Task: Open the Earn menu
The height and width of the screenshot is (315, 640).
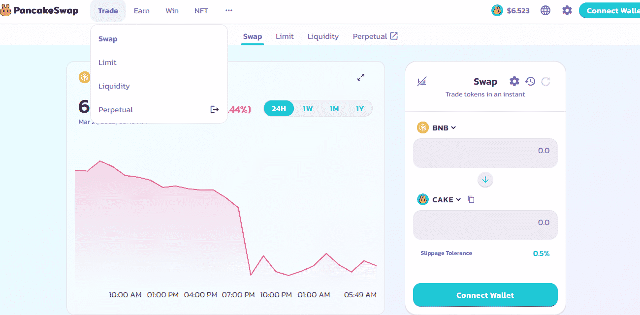Action: [142, 11]
